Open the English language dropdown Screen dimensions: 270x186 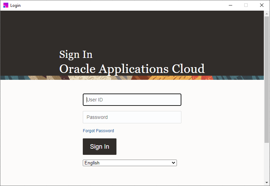pyautogui.click(x=130, y=163)
